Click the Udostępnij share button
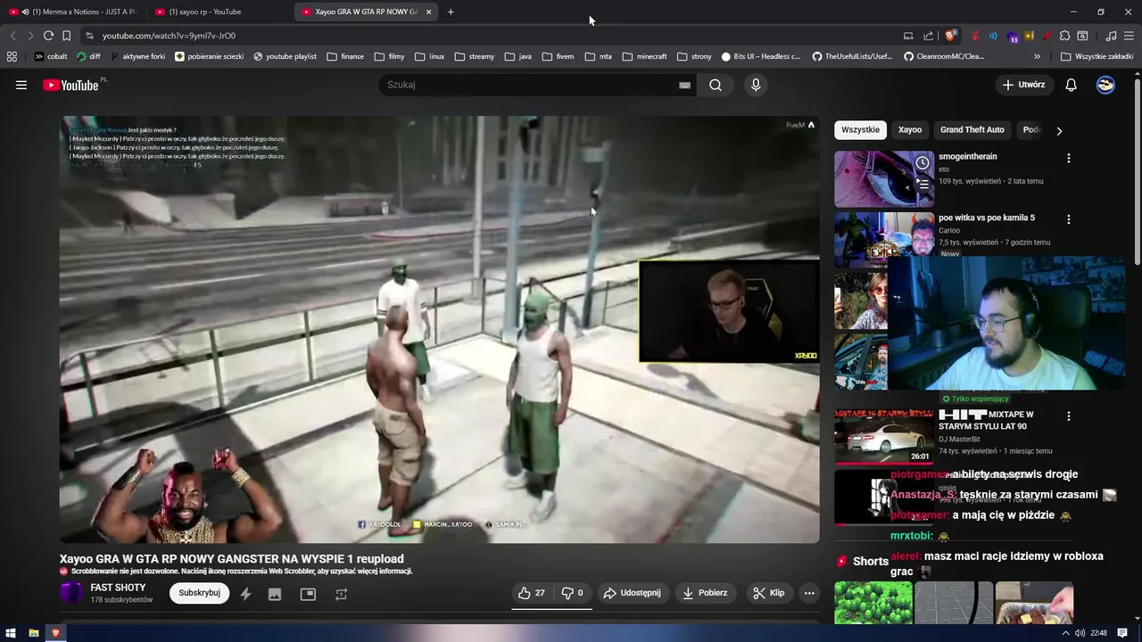The image size is (1142, 642). tap(633, 593)
